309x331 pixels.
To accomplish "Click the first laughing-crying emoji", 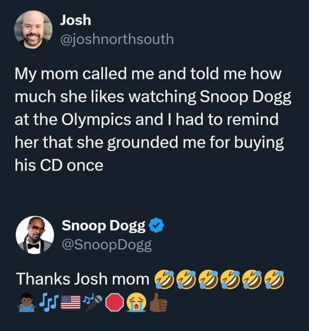I will coord(164,279).
